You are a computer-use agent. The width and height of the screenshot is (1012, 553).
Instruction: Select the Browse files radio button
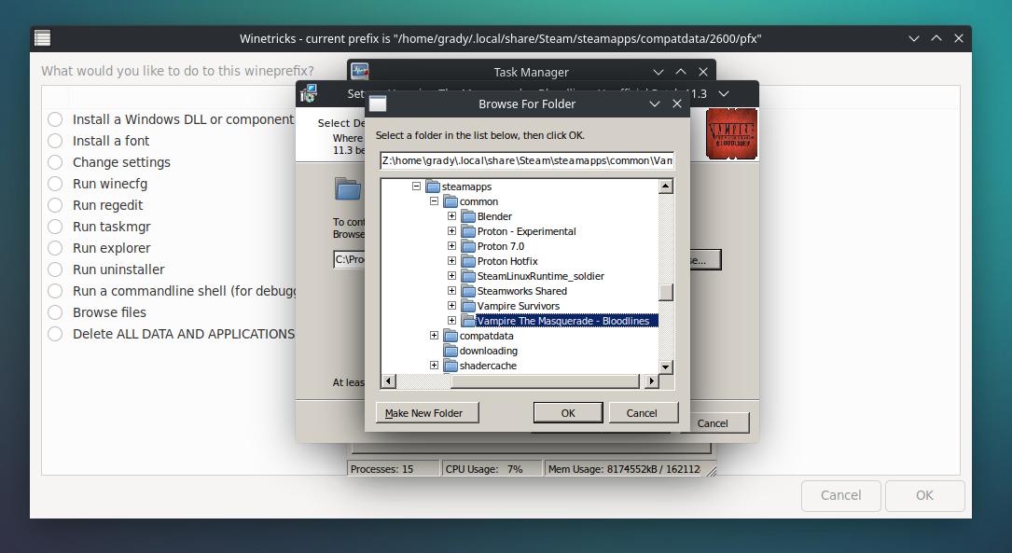(x=56, y=312)
